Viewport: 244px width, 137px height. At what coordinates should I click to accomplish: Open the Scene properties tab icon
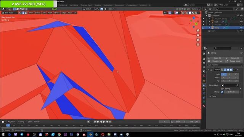click(204, 71)
